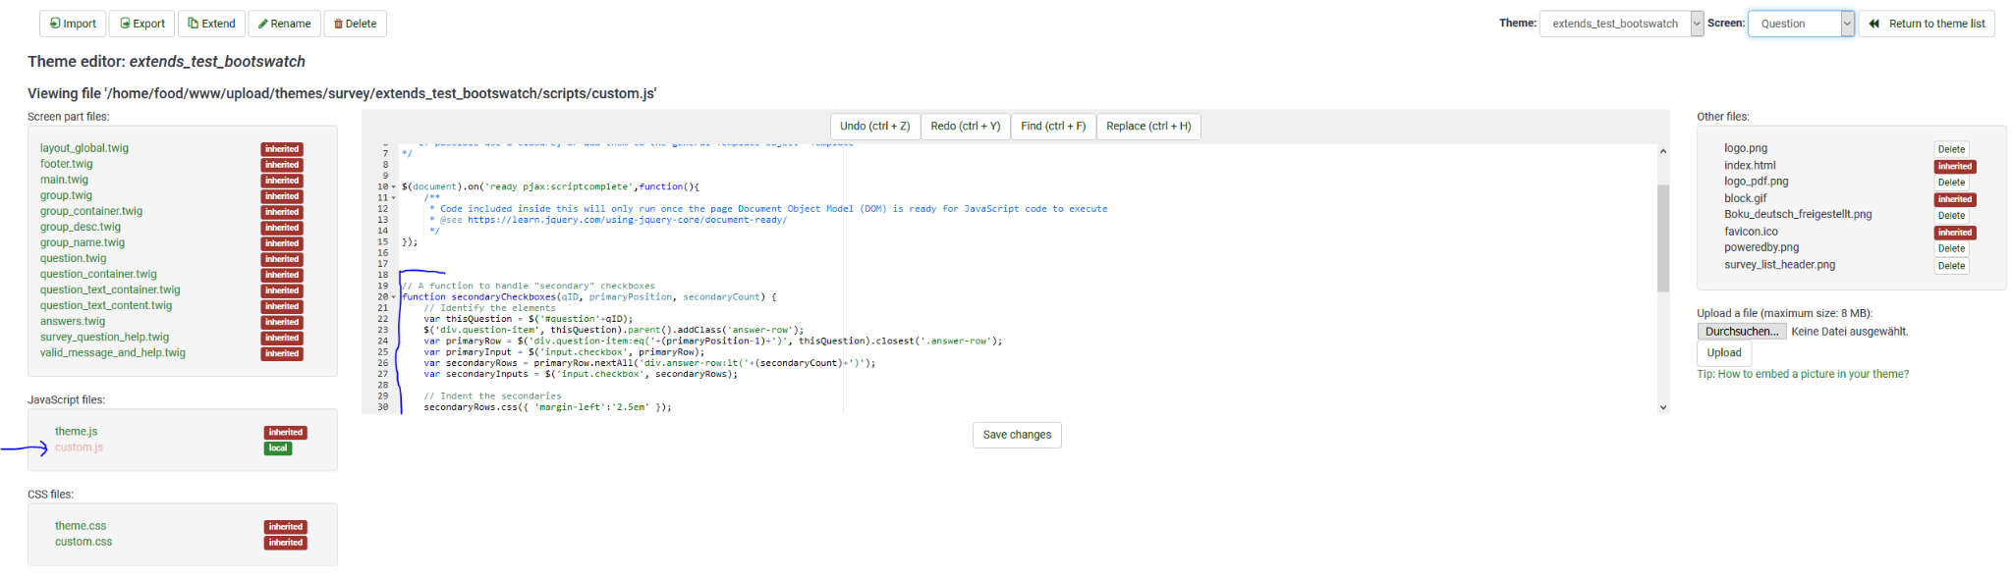Click Find (ctrl + F)
This screenshot has width=2012, height=579.
point(1052,127)
